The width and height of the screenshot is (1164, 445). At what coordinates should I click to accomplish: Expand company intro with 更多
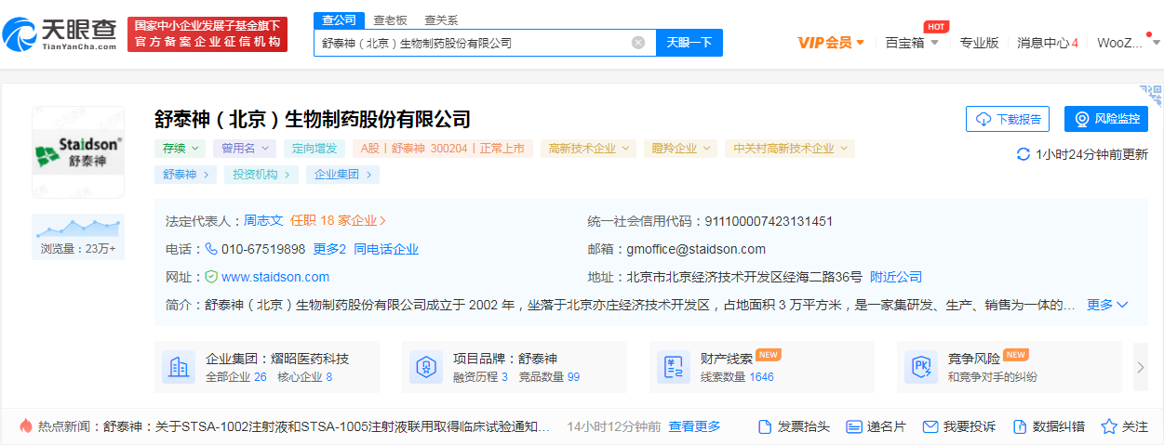pyautogui.click(x=1107, y=305)
